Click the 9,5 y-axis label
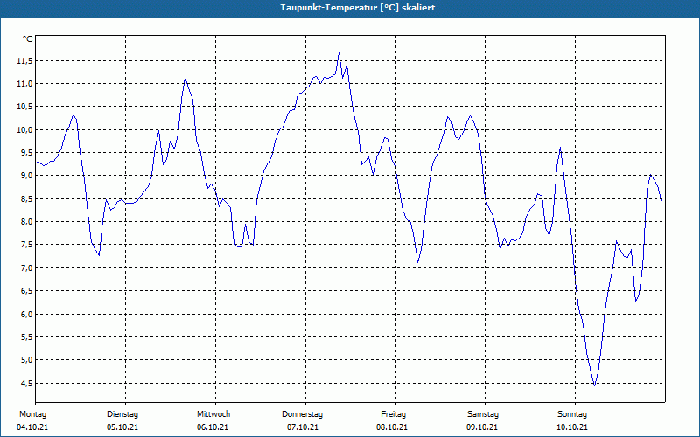Viewport: 700px width, 437px height. (26, 152)
